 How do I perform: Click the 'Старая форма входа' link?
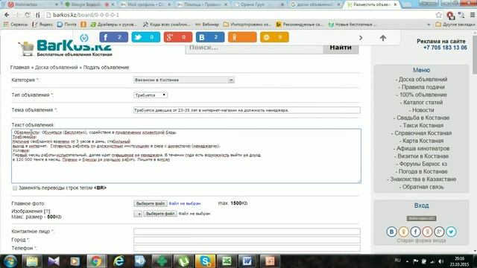[421, 240]
